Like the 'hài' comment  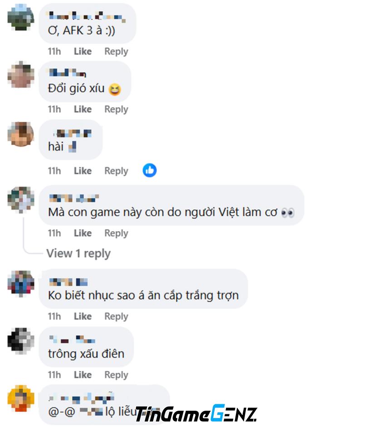tap(83, 171)
